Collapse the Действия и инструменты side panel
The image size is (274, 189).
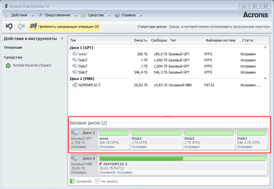[x=62, y=38]
